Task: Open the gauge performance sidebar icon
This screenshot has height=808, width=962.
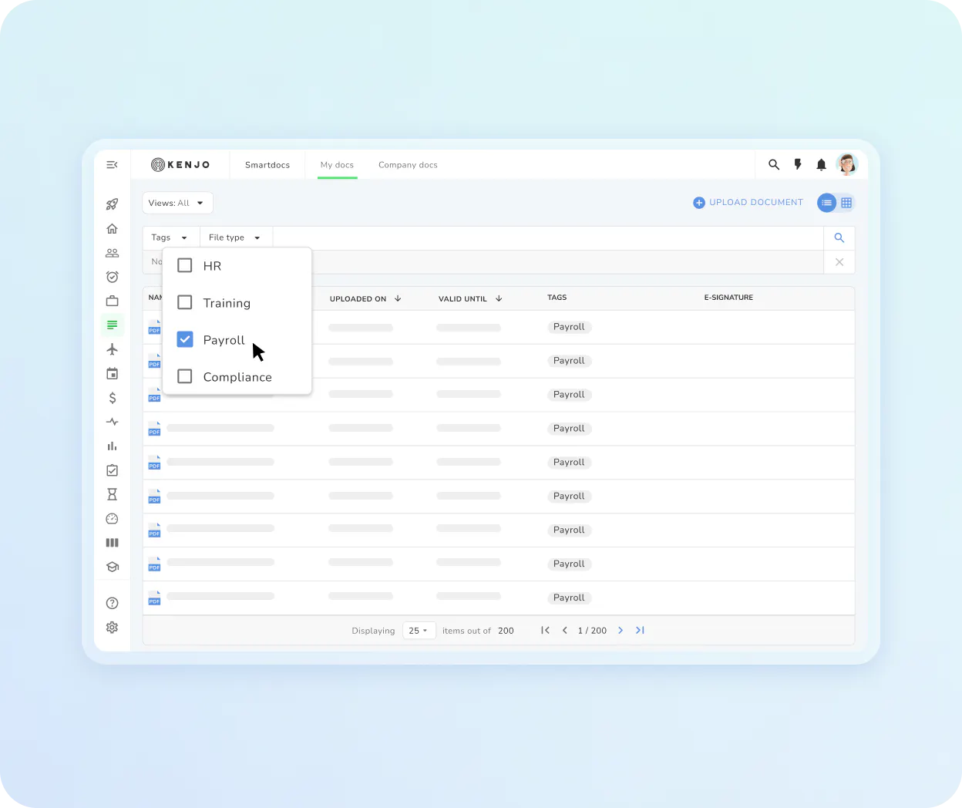Action: 112,519
